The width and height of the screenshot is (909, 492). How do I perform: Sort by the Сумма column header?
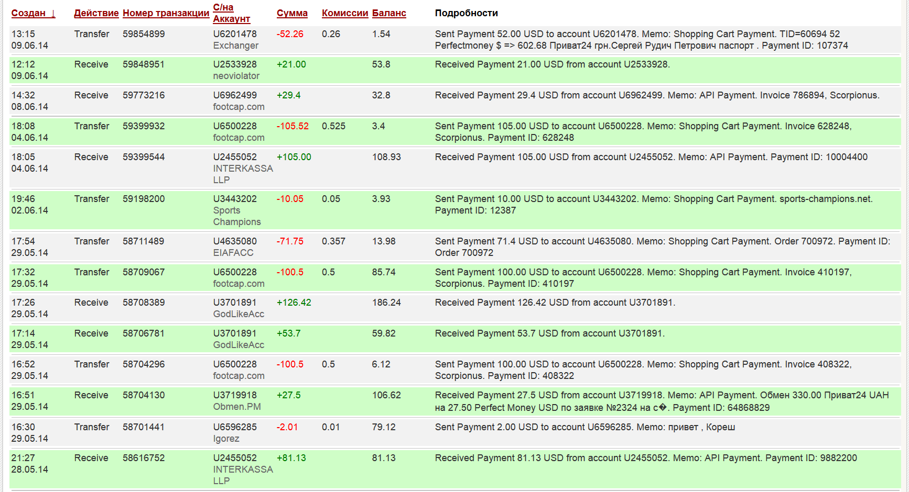292,13
